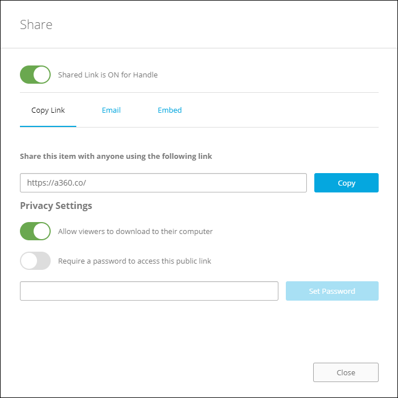Click the blank space right of the Embed tab

click(x=279, y=110)
